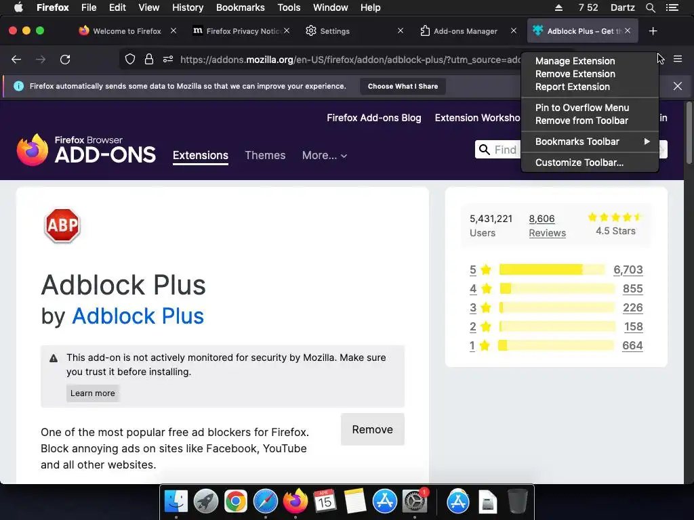The image size is (694, 520).
Task: Open the 664 one-star reviews count
Action: point(632,345)
